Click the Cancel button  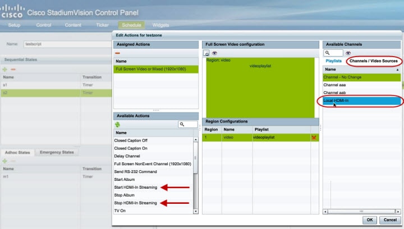[x=390, y=219]
